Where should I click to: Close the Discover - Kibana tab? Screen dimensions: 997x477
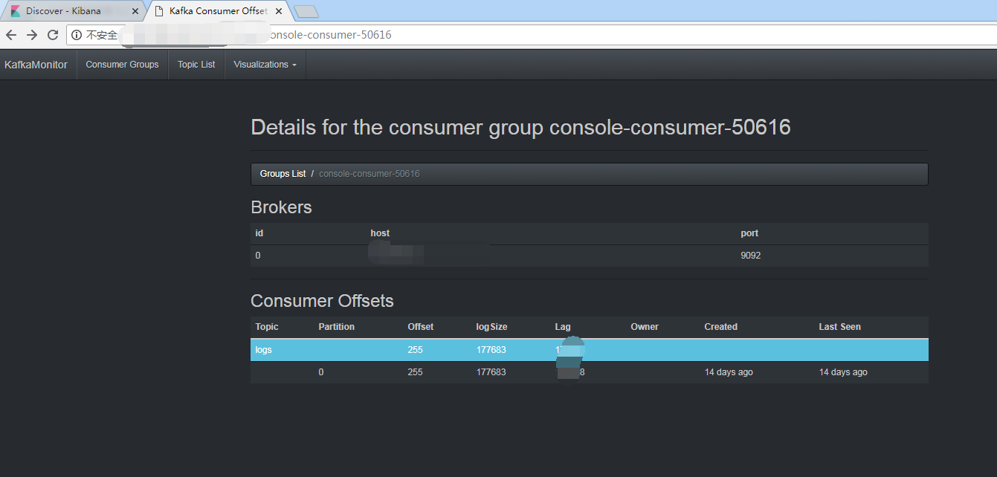pos(135,11)
